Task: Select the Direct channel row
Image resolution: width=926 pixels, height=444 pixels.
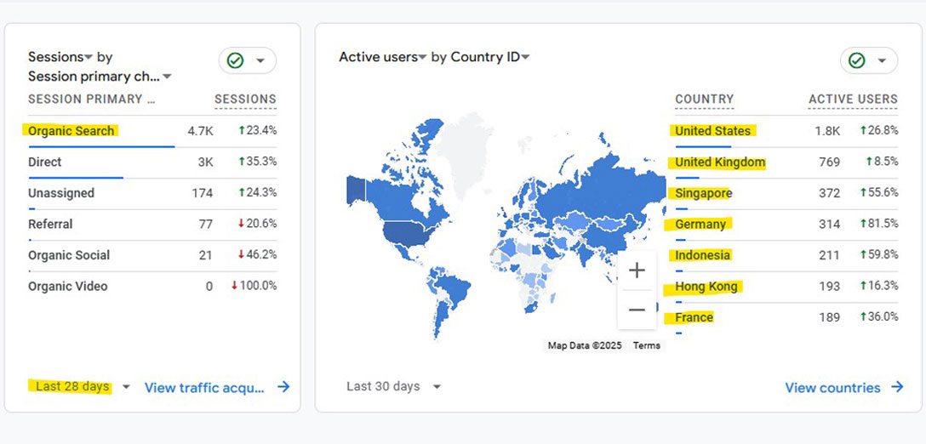Action: click(x=152, y=163)
